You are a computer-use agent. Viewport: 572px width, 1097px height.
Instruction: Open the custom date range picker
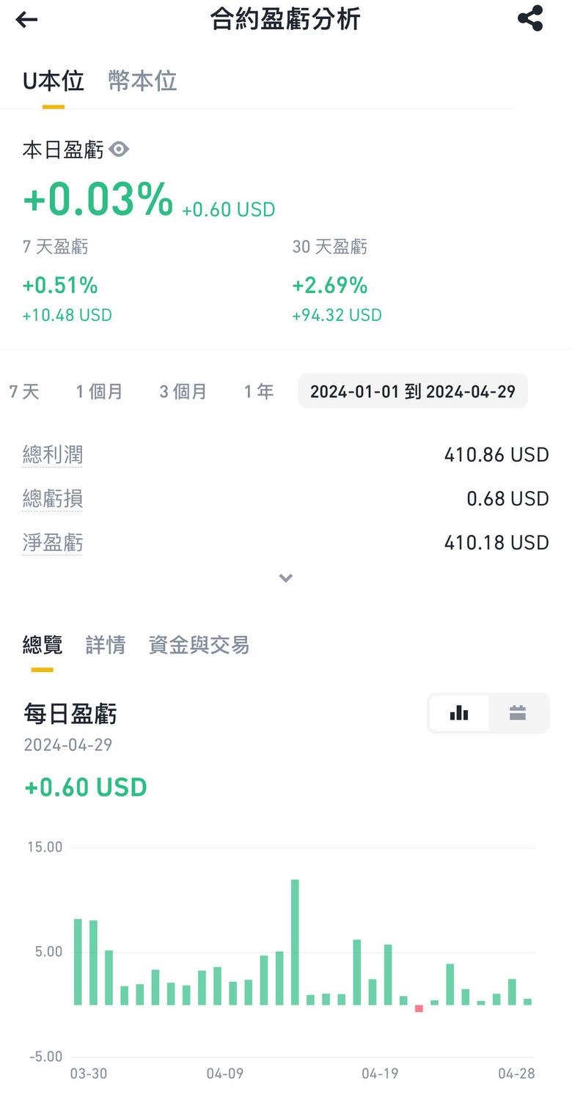(412, 391)
